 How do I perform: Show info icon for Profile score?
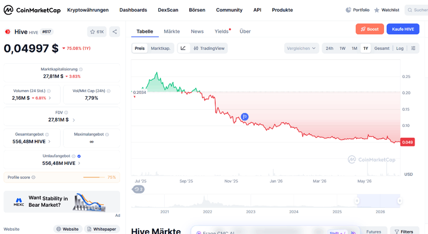33,177
